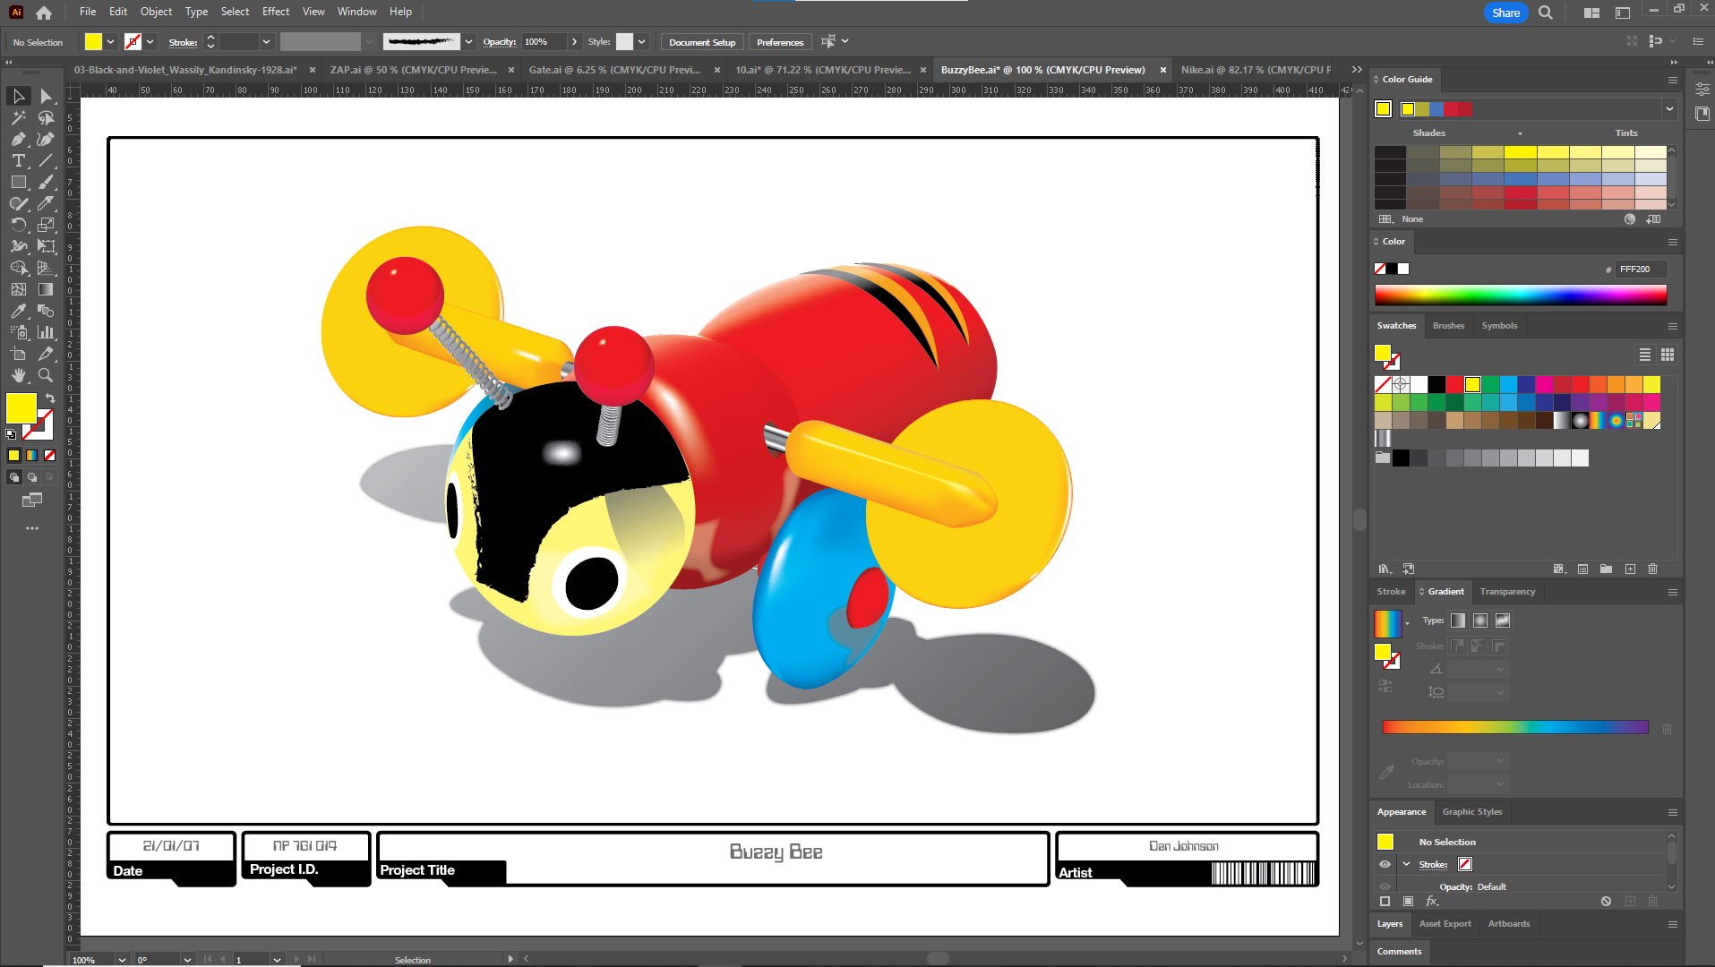Set paint mode to None
This screenshot has width=1715, height=967.
(50, 455)
